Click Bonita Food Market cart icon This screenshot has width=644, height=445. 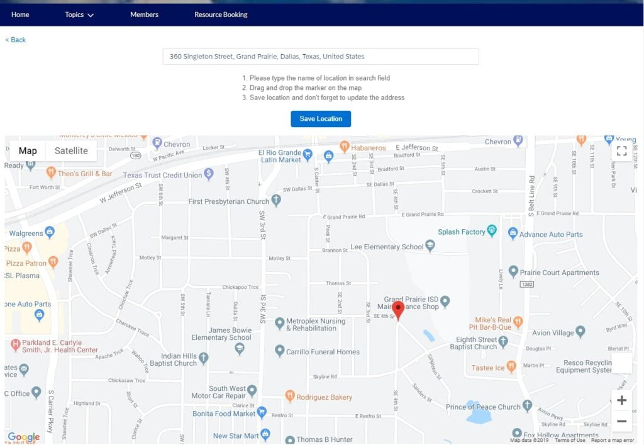click(262, 412)
